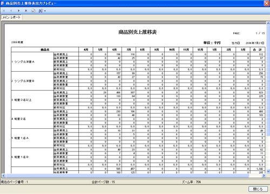Image resolution: width=270 pixels, height=194 pixels.
Task: Go to the first page of the report
Action: [4, 11]
